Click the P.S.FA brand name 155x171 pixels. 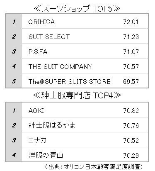[38, 52]
